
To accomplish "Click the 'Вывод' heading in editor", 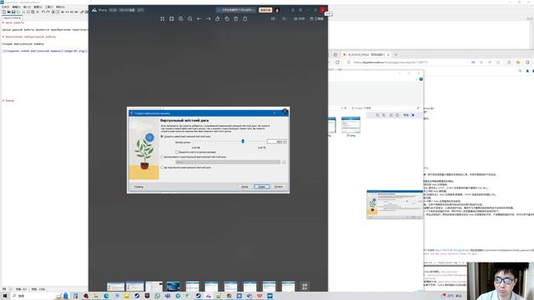I will point(9,101).
